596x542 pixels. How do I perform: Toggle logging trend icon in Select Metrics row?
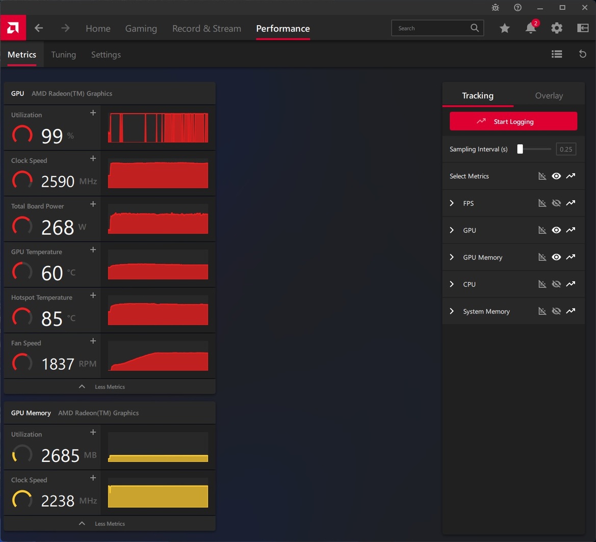click(x=571, y=176)
